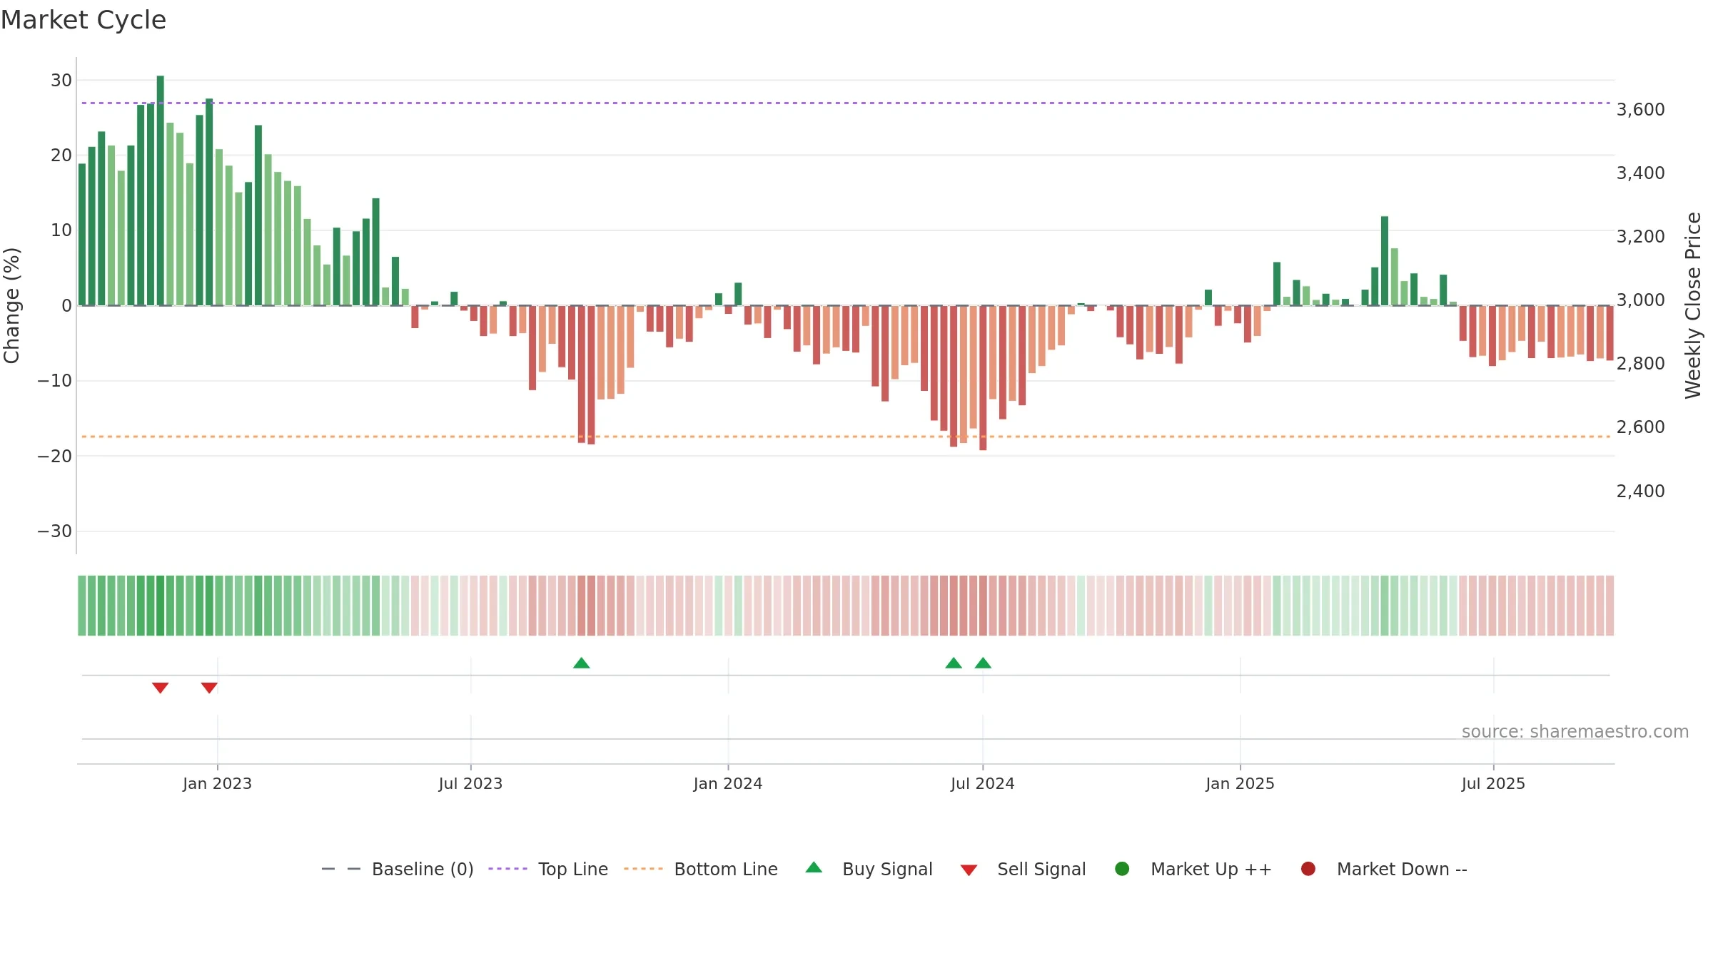This screenshot has height=963, width=1713.
Task: Click the first buy signal marker before Jul 2024
Action: pos(954,663)
